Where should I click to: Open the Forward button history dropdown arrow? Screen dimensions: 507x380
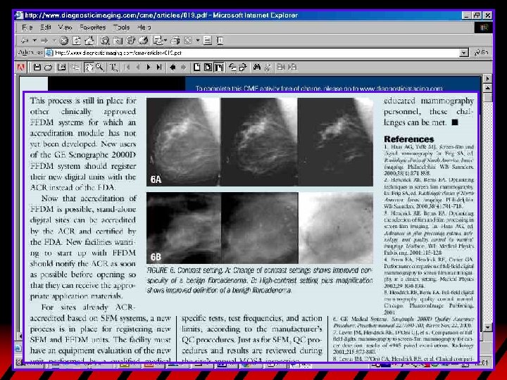pyautogui.click(x=54, y=41)
